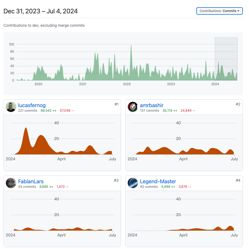The height and width of the screenshot is (249, 249).
Task: Click FabianLars' cat avatar
Action: (x=11, y=183)
